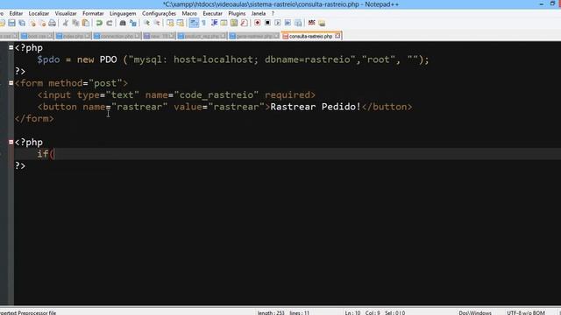Image resolution: width=561 pixels, height=315 pixels.
Task: Place cursor on the if( line
Action: (x=287, y=154)
